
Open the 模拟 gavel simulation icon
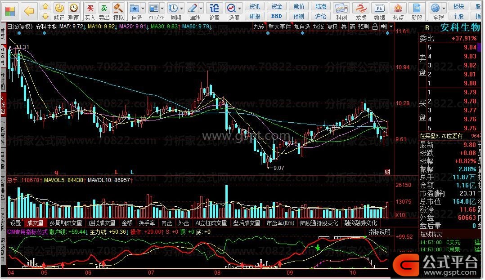[x=118, y=8]
